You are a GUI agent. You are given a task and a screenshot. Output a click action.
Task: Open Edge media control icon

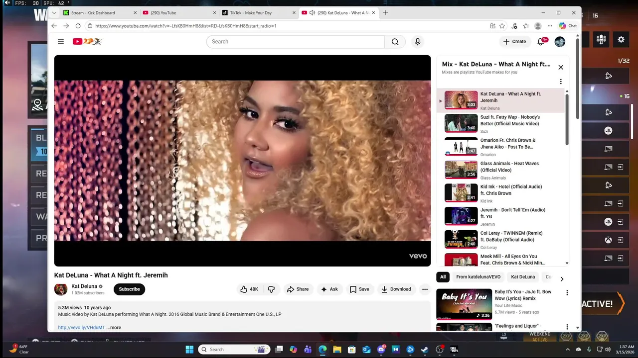514,26
